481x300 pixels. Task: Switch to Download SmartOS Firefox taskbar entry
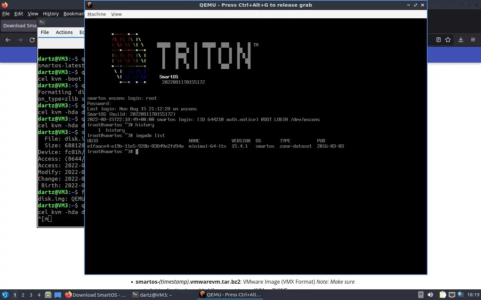point(96,295)
